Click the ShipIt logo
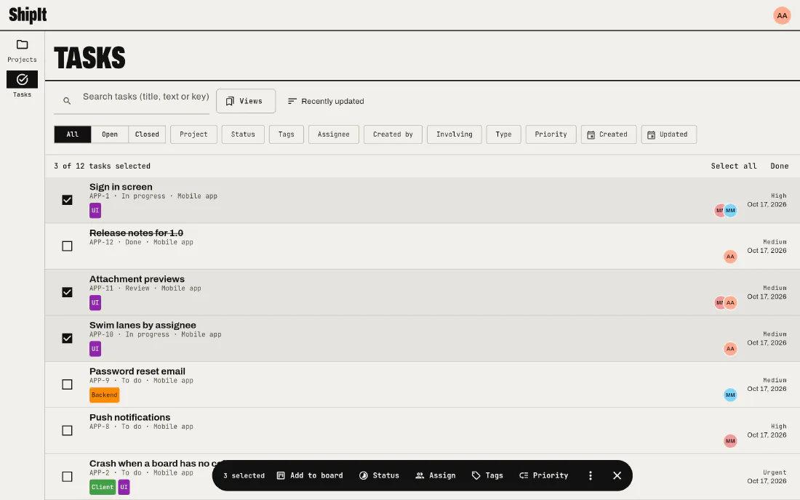Screen dimensions: 800x500 [x=28, y=15]
